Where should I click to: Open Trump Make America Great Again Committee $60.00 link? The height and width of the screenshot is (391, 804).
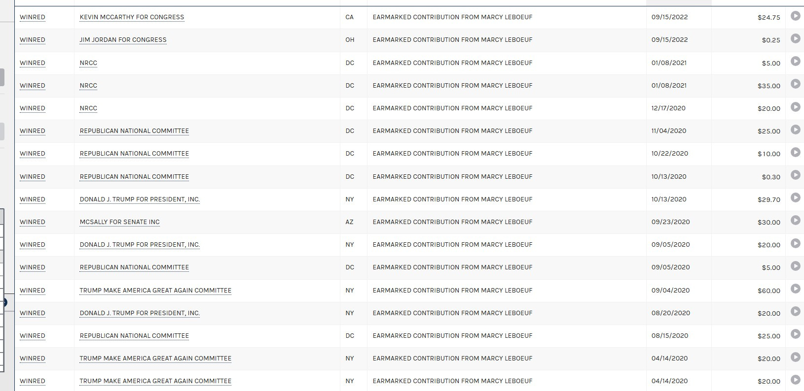click(x=155, y=291)
